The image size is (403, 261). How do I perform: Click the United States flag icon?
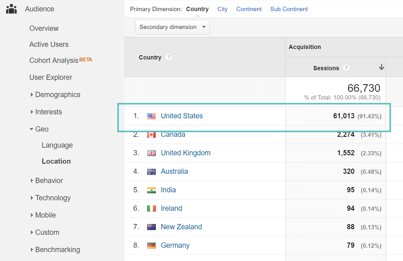[151, 116]
